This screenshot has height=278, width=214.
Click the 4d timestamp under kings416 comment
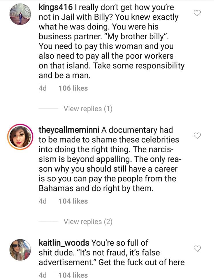[42, 88]
